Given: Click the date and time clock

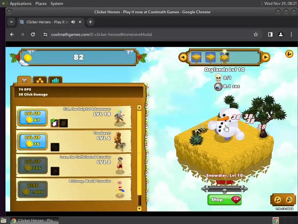Looking at the screenshot, I should pos(281,3).
